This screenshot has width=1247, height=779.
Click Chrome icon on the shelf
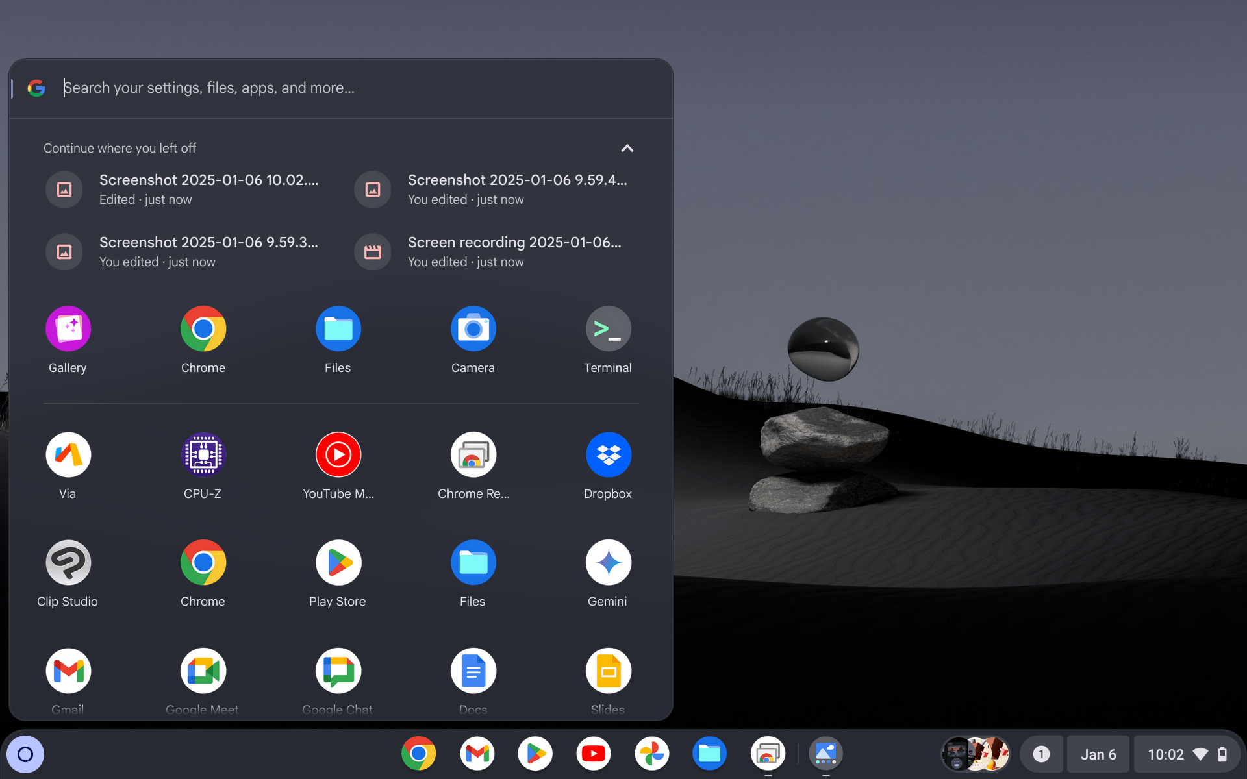(418, 754)
